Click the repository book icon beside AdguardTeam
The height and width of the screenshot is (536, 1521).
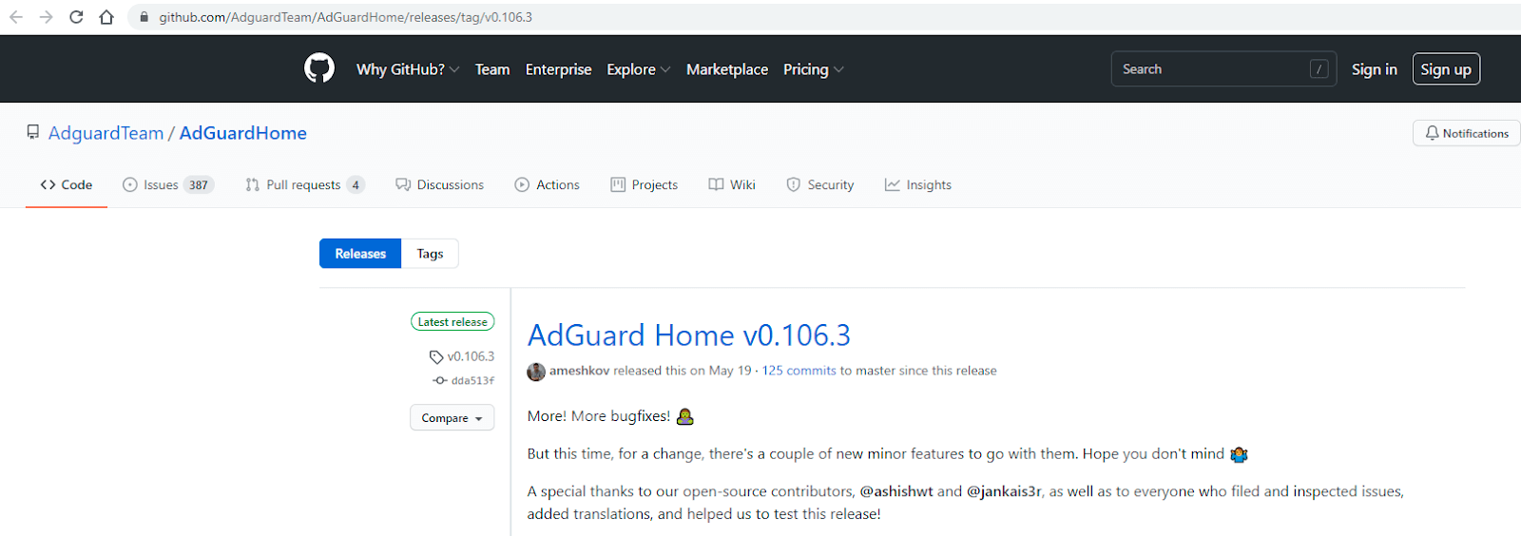(x=33, y=132)
